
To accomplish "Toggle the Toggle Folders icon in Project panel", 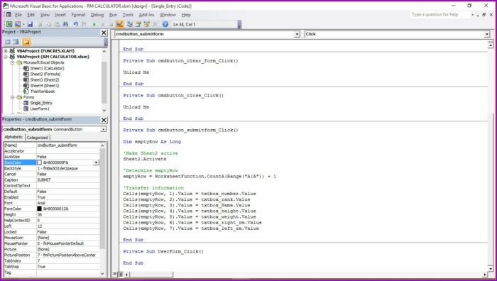I will (26, 42).
